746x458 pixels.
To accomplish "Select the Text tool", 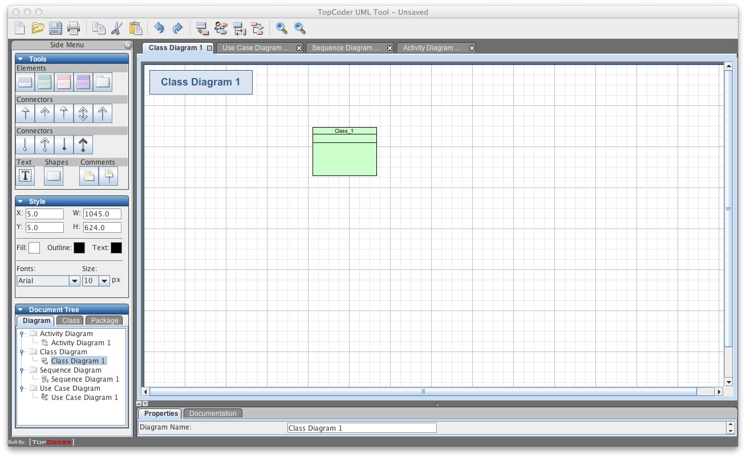I will click(25, 176).
